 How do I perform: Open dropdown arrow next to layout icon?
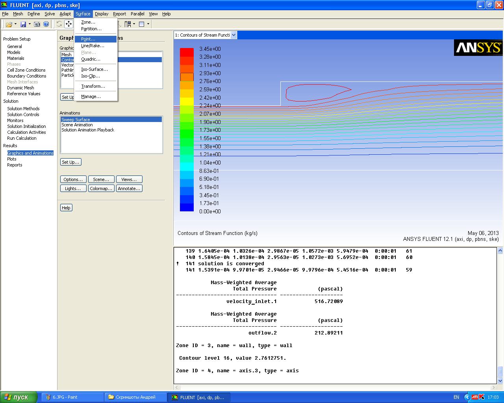(134, 24)
